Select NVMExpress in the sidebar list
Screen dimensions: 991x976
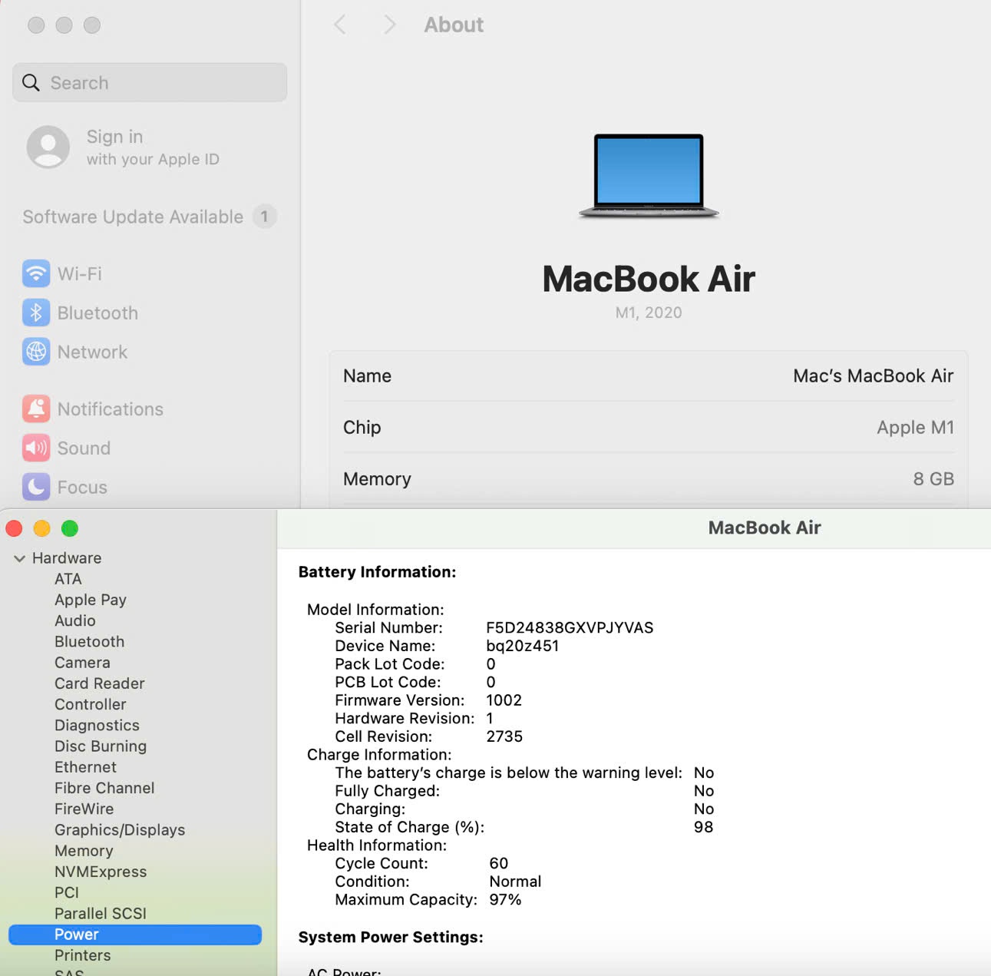click(x=101, y=872)
